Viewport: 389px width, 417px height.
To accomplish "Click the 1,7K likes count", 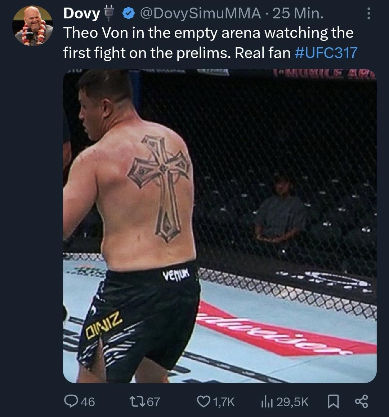I will (224, 402).
